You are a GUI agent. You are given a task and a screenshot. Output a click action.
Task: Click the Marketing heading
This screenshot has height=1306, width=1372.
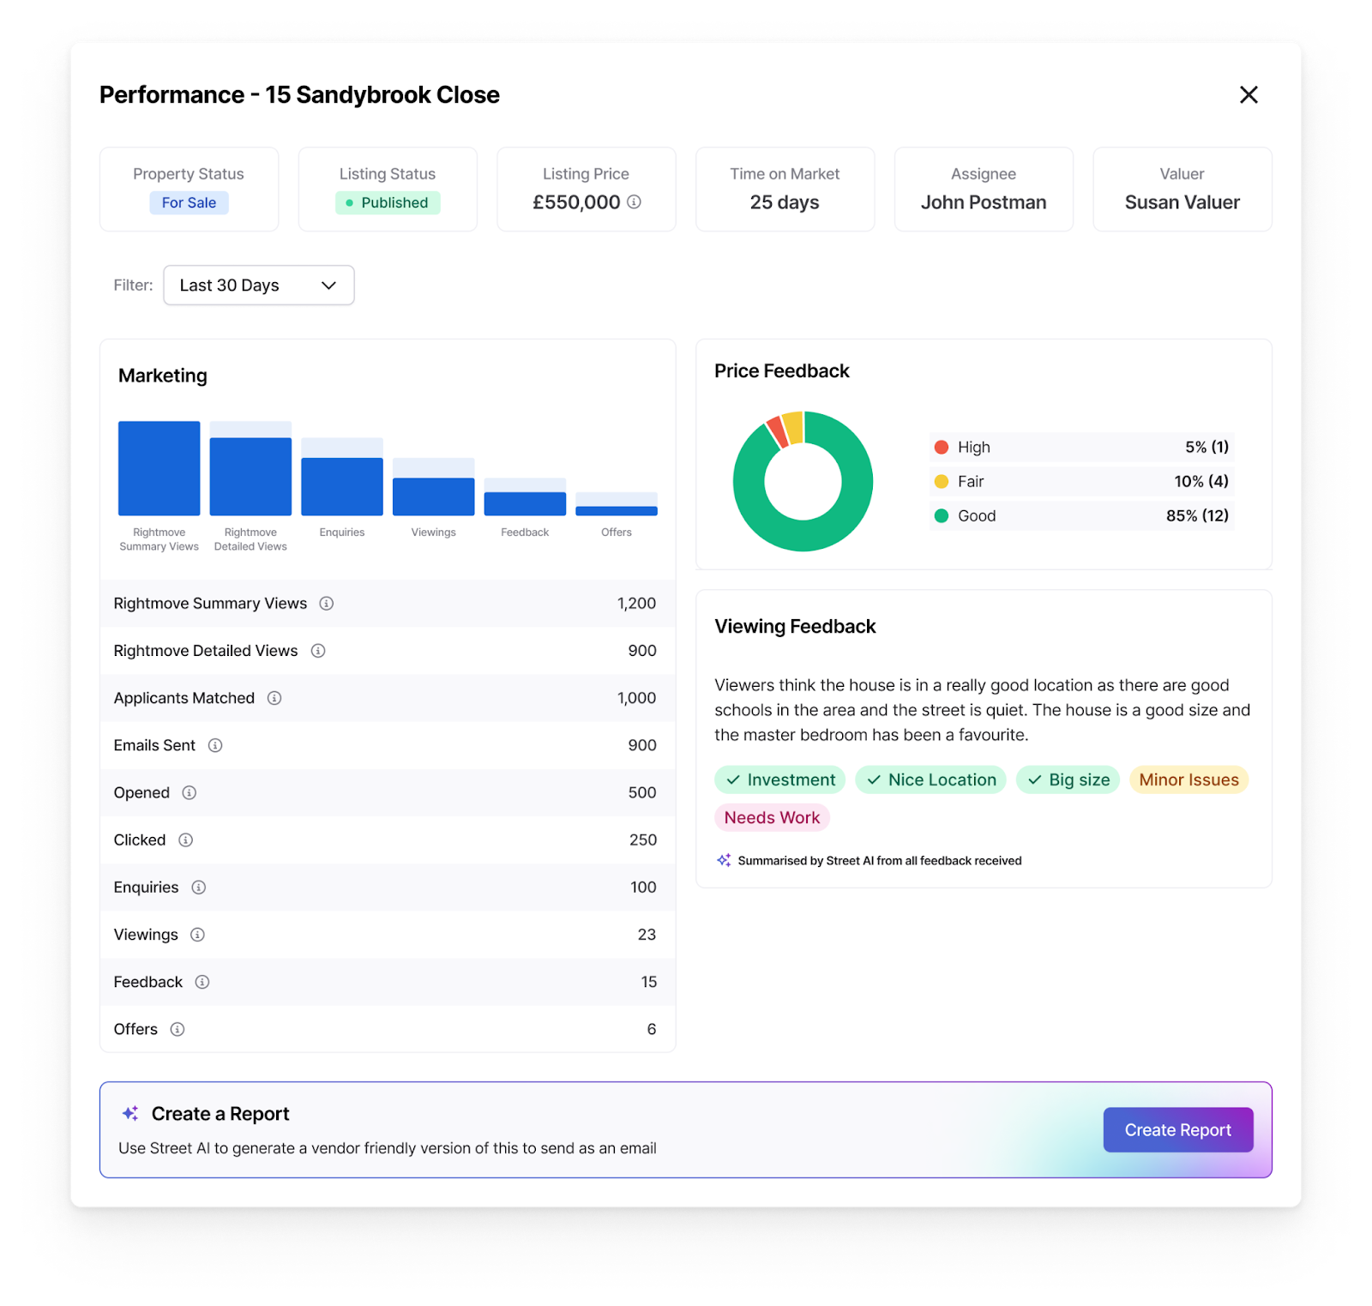163,376
